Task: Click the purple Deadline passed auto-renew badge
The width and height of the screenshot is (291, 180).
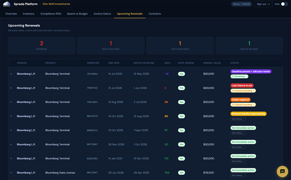Action: point(251,71)
